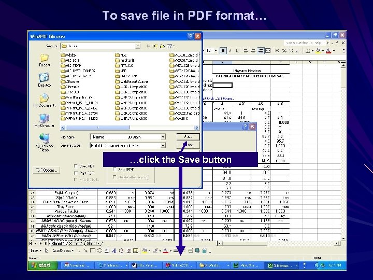Apply Comma style in Excel
The image size is (373, 280).
291,50
